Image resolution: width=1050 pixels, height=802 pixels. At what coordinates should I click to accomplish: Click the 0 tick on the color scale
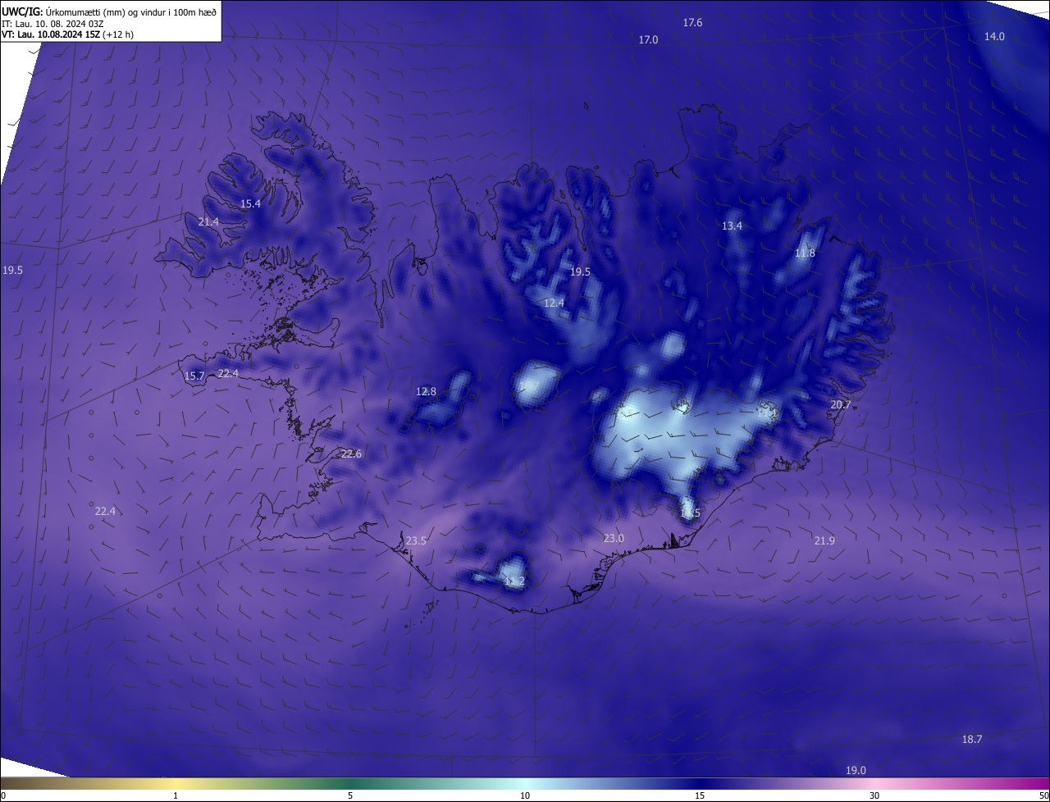(x=3, y=796)
